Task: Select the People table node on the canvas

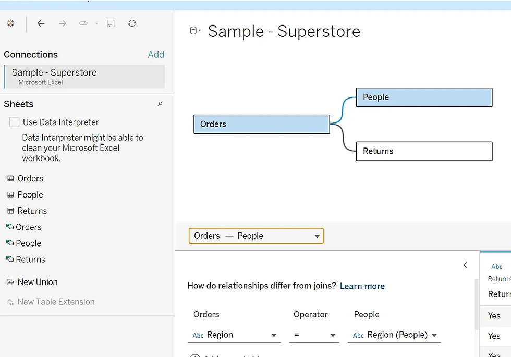Action: [424, 97]
